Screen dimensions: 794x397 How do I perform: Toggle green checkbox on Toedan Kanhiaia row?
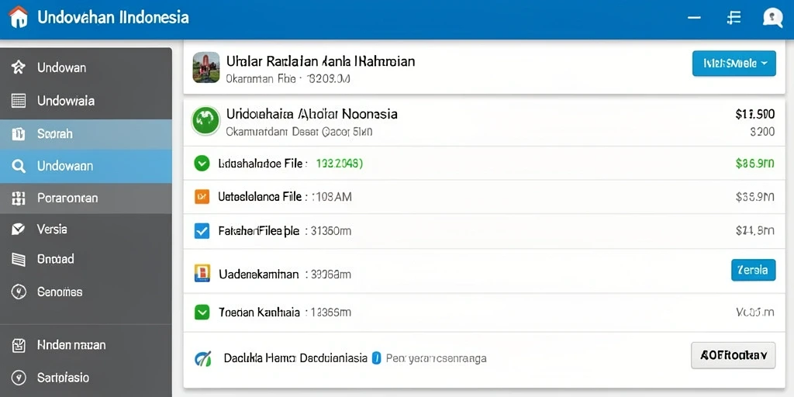click(202, 312)
